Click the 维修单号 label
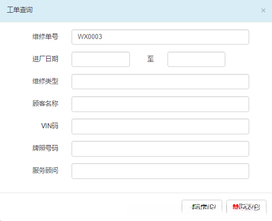This screenshot has height=221, width=272. 45,36
